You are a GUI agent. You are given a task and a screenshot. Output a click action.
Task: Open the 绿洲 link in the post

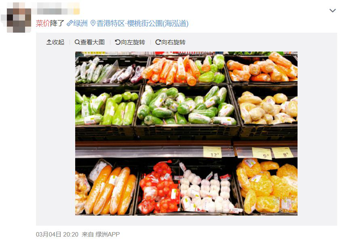pyautogui.click(x=77, y=23)
